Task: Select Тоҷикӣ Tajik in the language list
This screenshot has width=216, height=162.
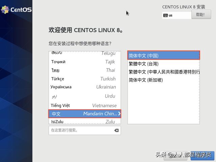Action: [x=85, y=62]
